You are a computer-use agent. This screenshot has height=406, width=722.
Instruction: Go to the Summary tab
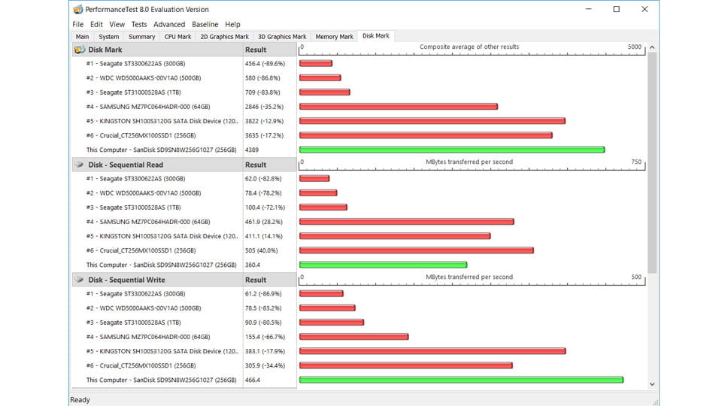tap(141, 36)
